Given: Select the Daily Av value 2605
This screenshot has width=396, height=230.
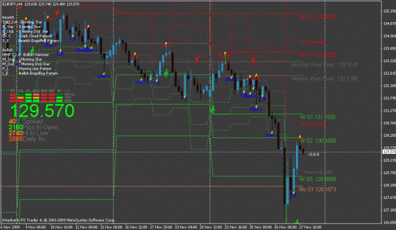Looking at the screenshot, I should click(x=16, y=139).
